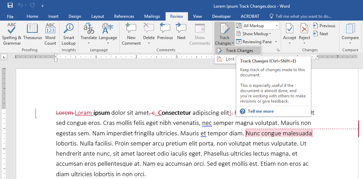This screenshot has height=179, width=363.
Task: Go to Next change in Changes group
Action: pyautogui.click(x=321, y=34)
